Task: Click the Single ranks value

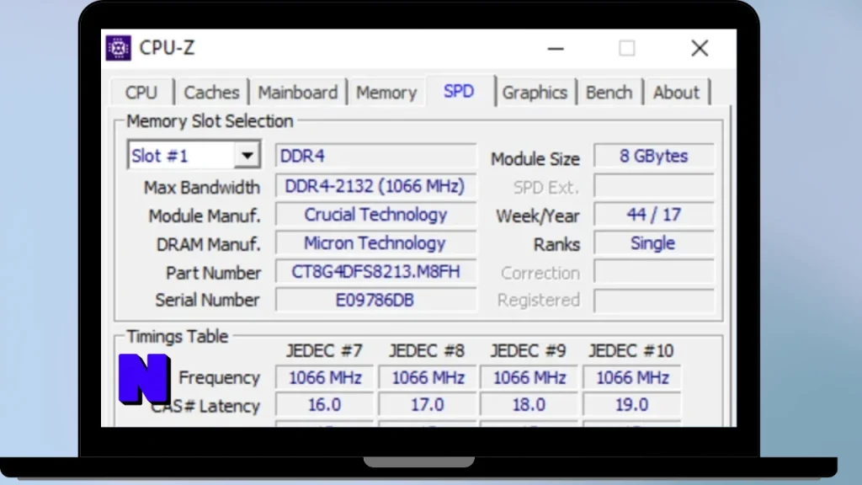Action: click(653, 243)
